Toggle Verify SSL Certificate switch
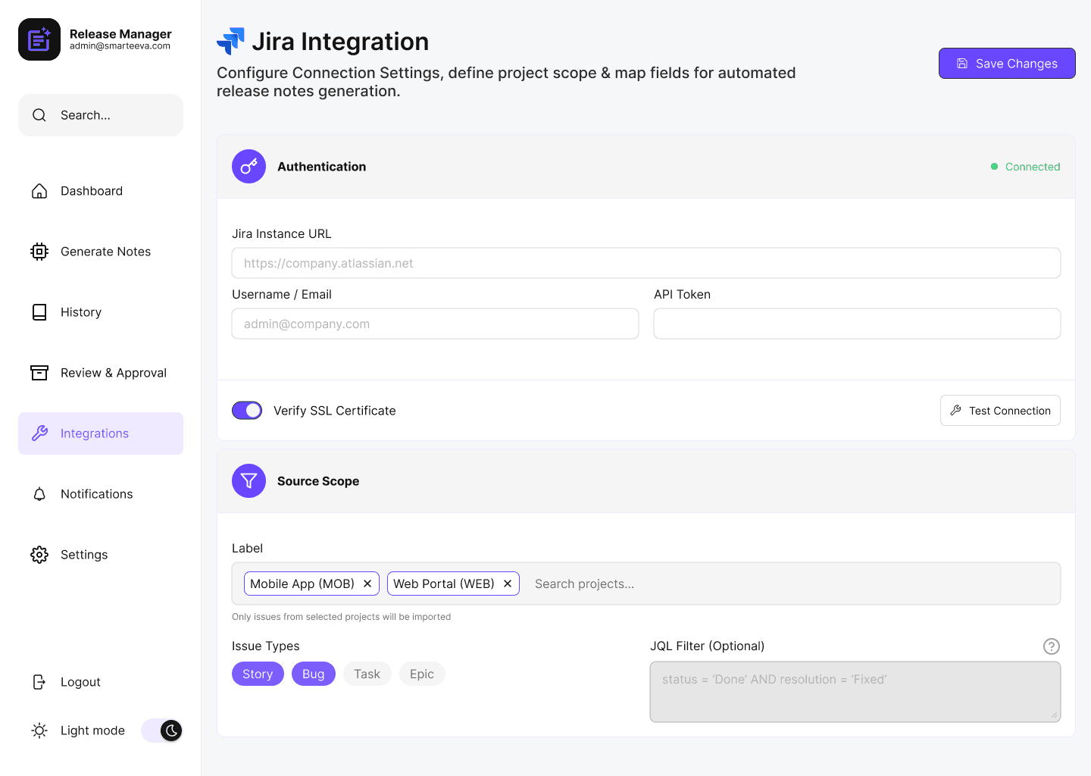The height and width of the screenshot is (776, 1091). pyautogui.click(x=247, y=411)
